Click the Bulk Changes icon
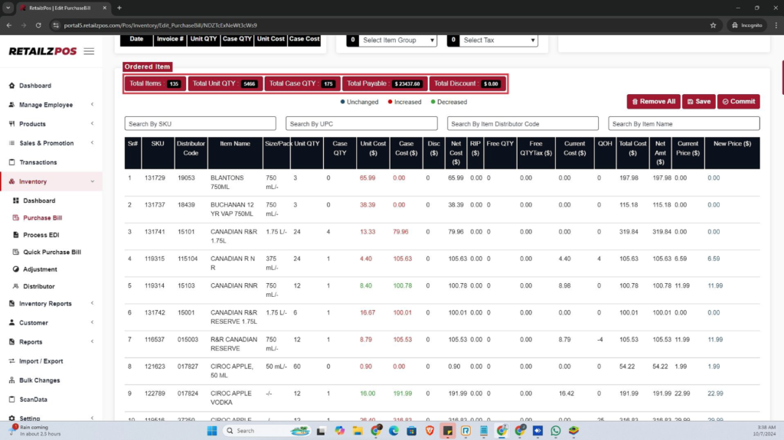Image resolution: width=784 pixels, height=440 pixels. coord(12,380)
